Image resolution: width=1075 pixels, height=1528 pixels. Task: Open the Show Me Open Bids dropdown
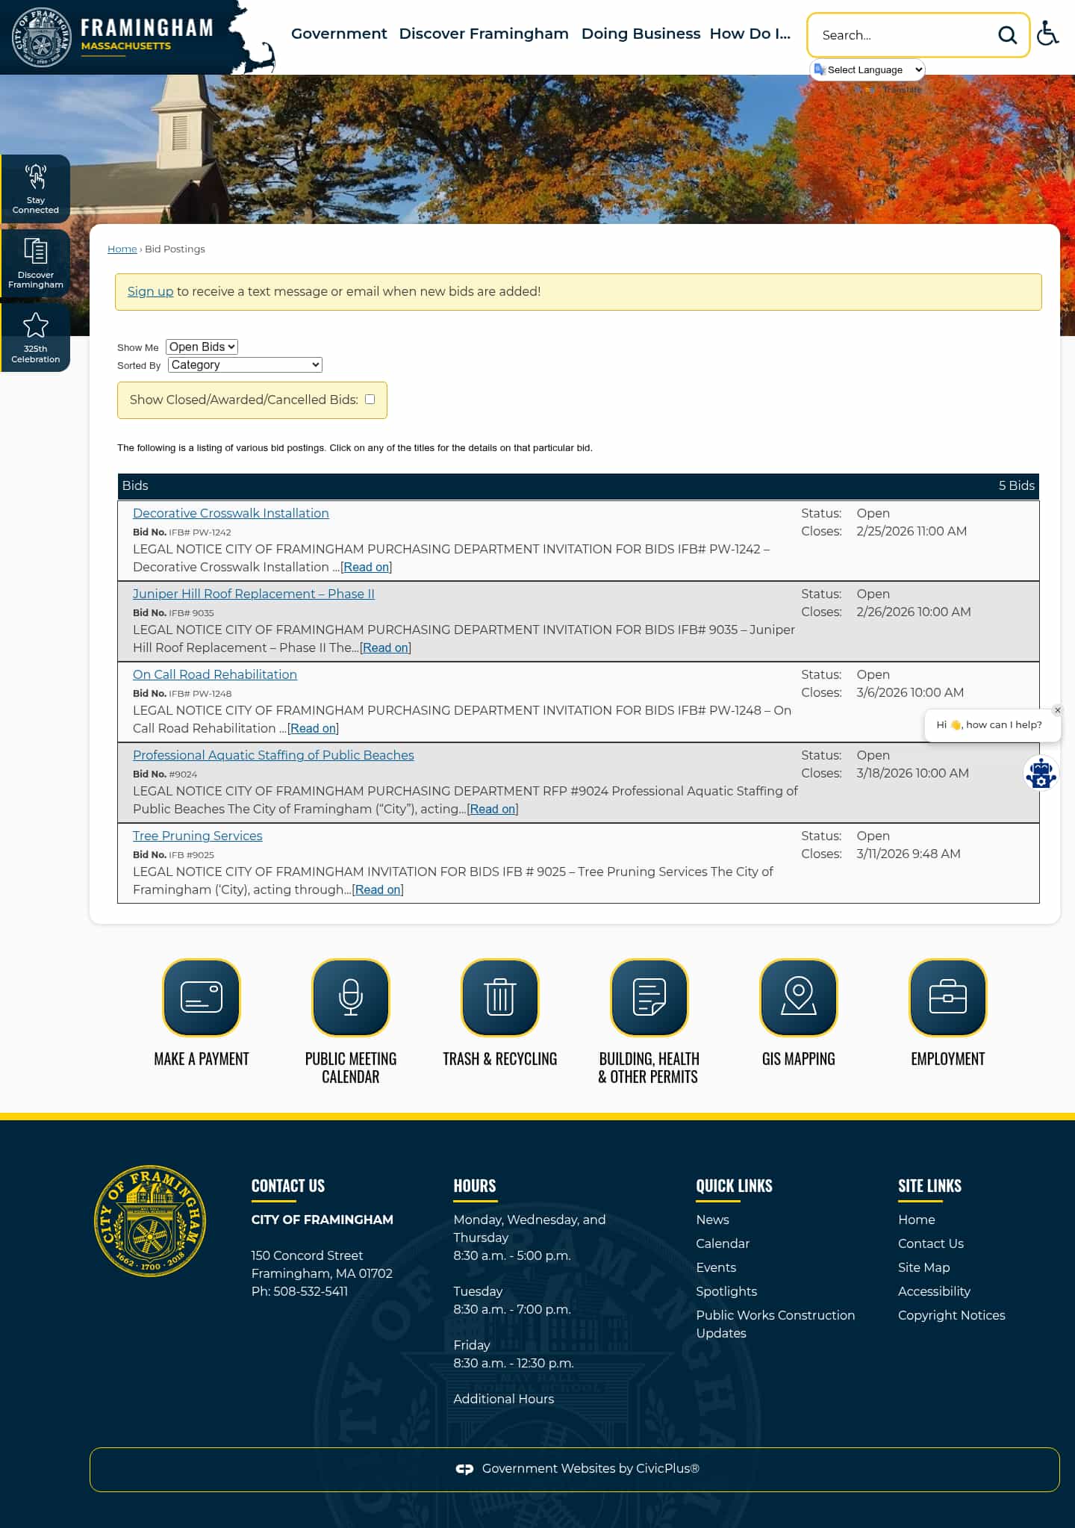click(202, 347)
